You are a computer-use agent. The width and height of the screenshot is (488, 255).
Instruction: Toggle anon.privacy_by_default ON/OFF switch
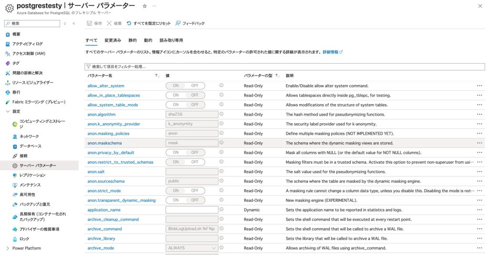click(185, 152)
